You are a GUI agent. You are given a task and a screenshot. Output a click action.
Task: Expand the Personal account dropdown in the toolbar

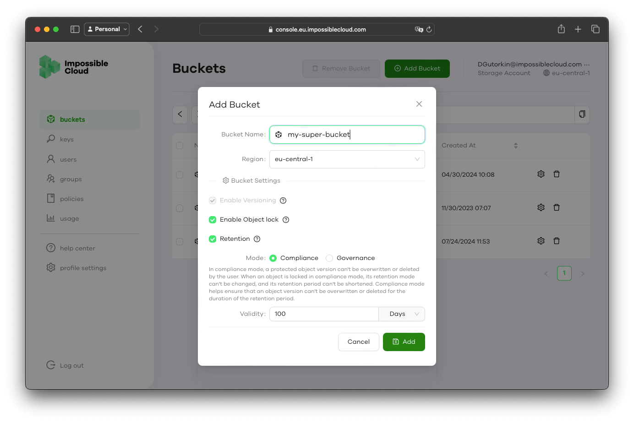tap(107, 29)
